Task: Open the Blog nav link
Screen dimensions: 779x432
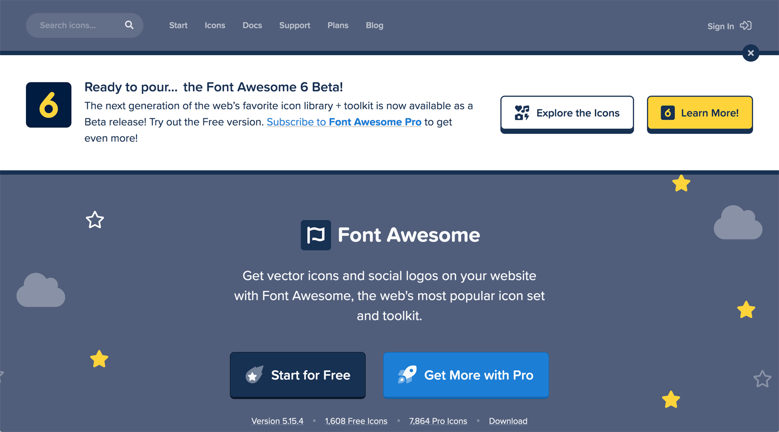Action: tap(374, 25)
